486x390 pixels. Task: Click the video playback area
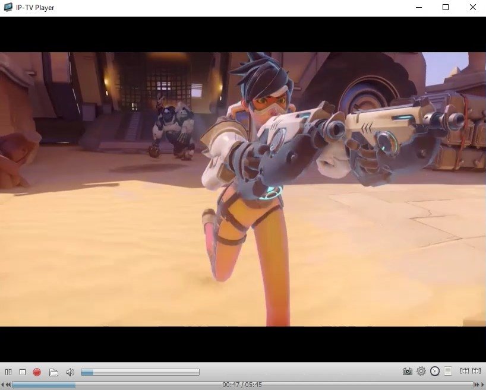coord(243,189)
